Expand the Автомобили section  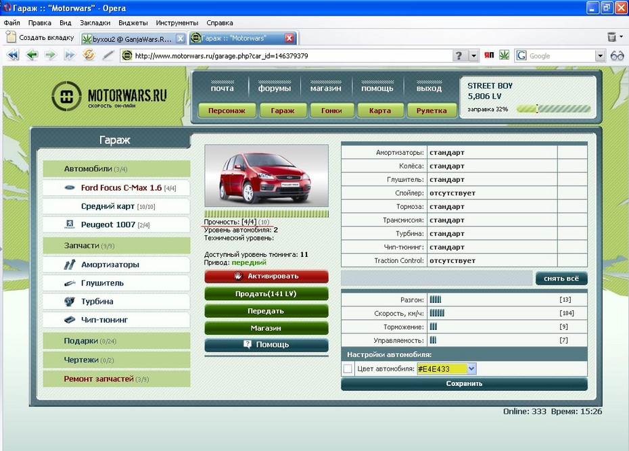coord(116,169)
